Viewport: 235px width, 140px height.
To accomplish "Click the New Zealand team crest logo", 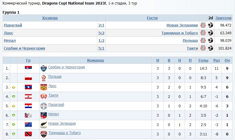I will pos(44,125).
